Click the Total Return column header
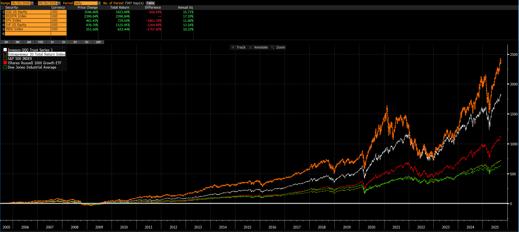The width and height of the screenshot is (519, 232). point(119,8)
